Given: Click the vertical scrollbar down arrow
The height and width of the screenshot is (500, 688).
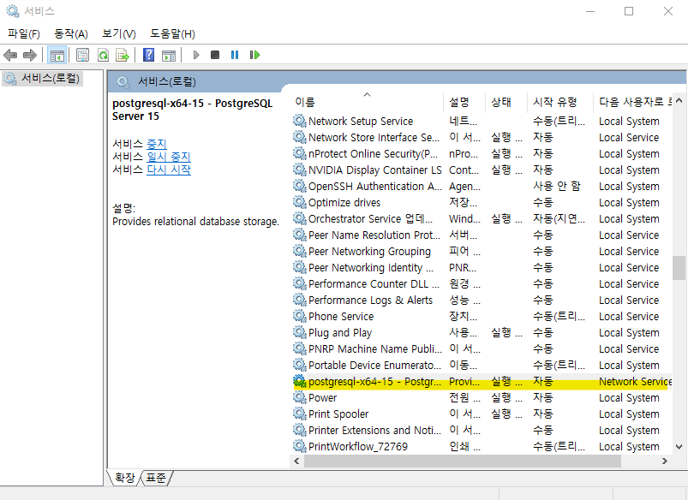Looking at the screenshot, I should (679, 447).
